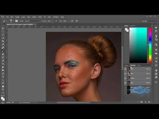
Task: Toggle visibility of the RGB channel
Action: [125, 69]
